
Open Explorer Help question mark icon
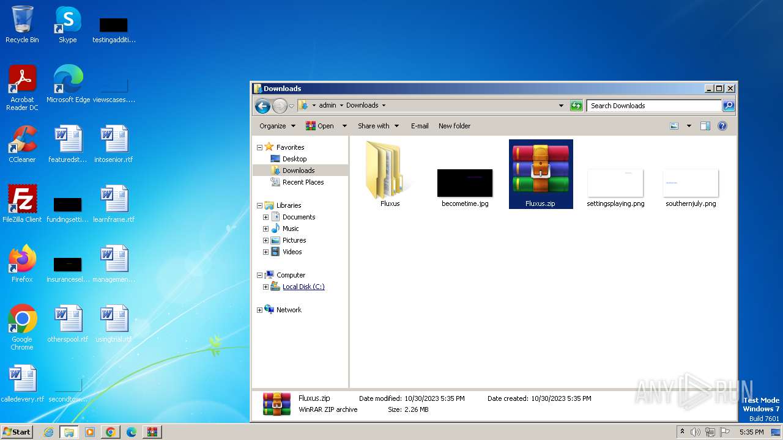[722, 126]
